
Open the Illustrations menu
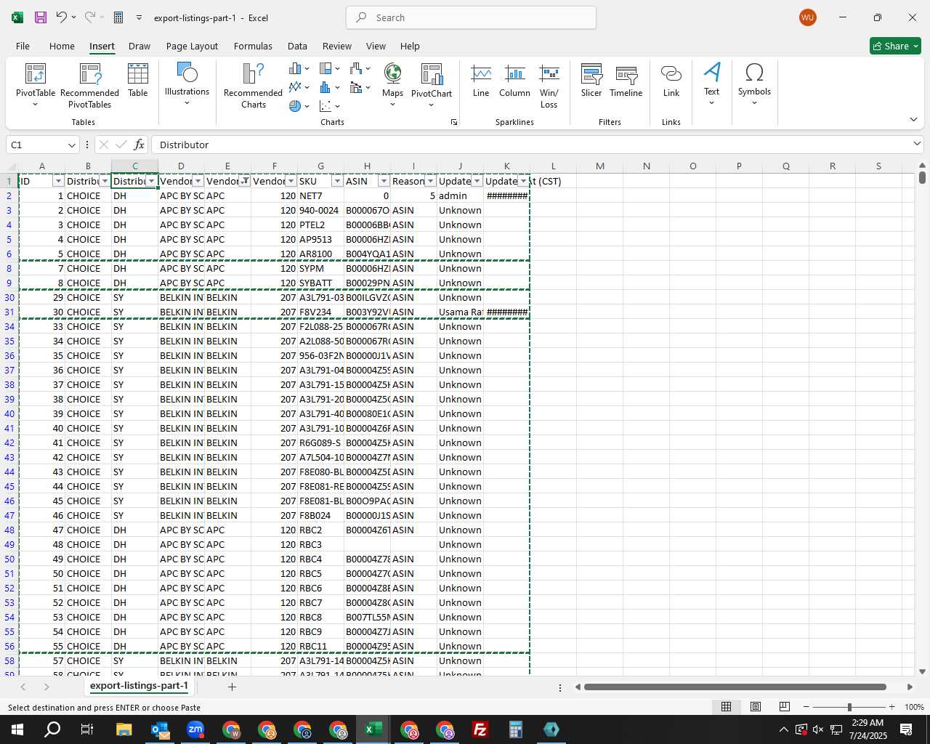(187, 84)
